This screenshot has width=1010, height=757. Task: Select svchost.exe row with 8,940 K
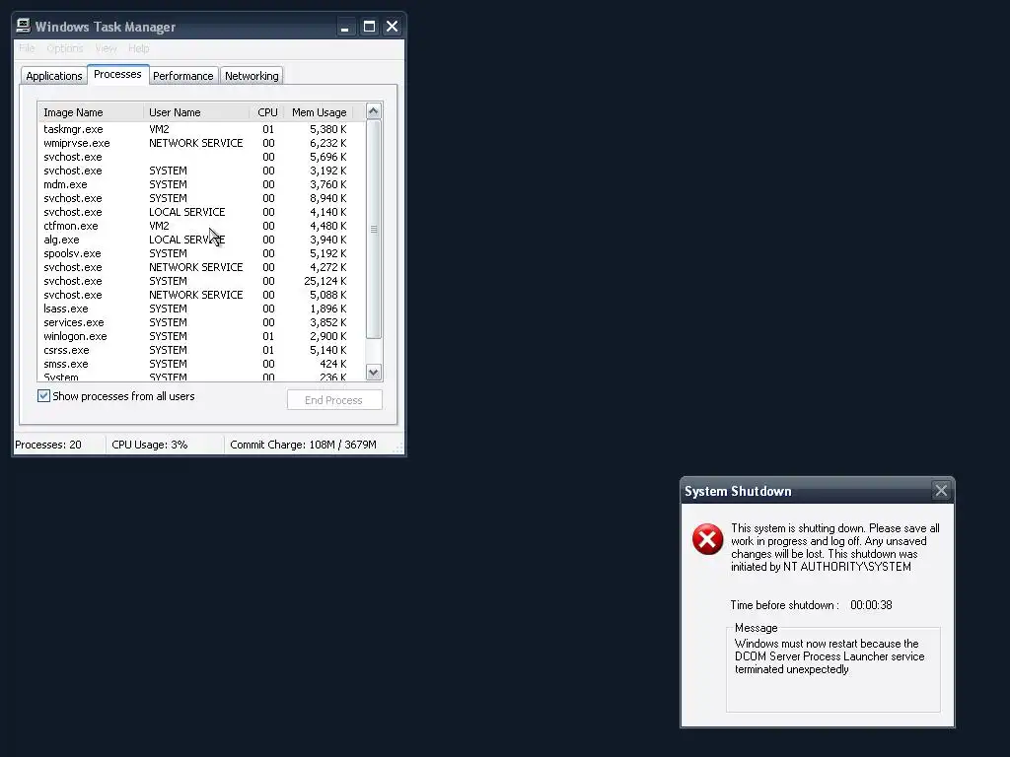[x=201, y=198]
